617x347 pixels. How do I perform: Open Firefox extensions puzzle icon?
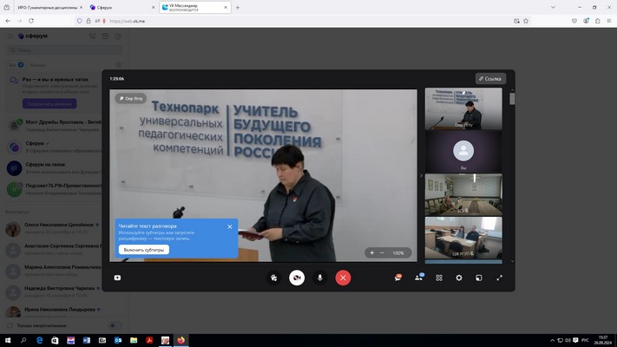(597, 21)
